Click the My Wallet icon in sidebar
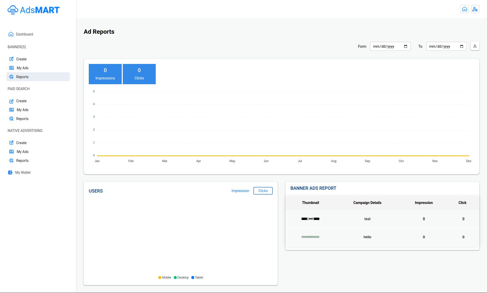 [x=10, y=173]
